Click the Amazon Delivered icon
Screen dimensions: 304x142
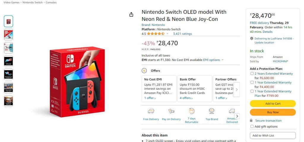click(232, 111)
